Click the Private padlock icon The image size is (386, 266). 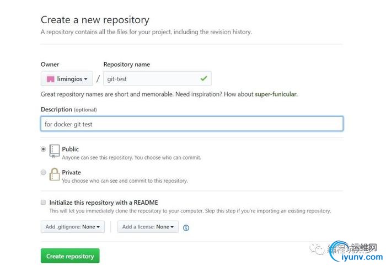(x=55, y=174)
